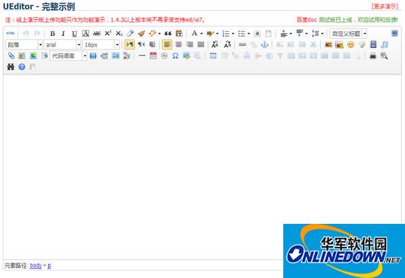Clear the document with blank page icon

tap(268, 33)
